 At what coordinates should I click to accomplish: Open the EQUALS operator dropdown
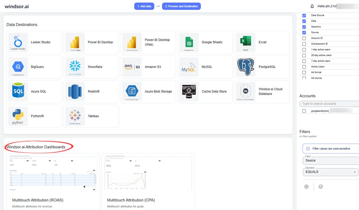(x=331, y=172)
